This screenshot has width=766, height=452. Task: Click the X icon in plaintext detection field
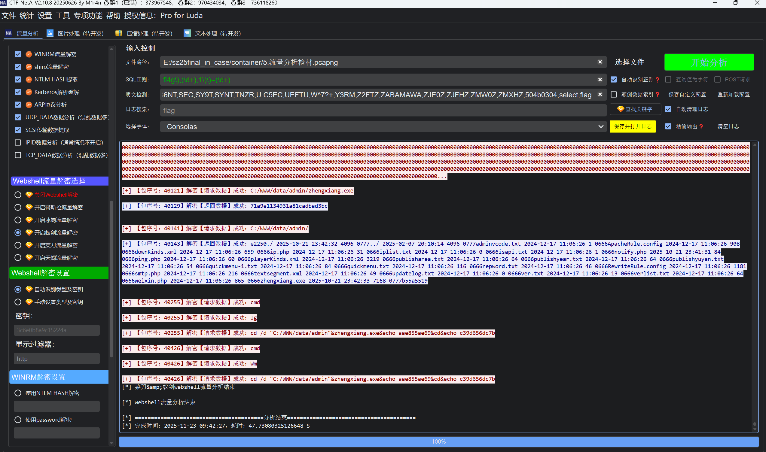[600, 94]
